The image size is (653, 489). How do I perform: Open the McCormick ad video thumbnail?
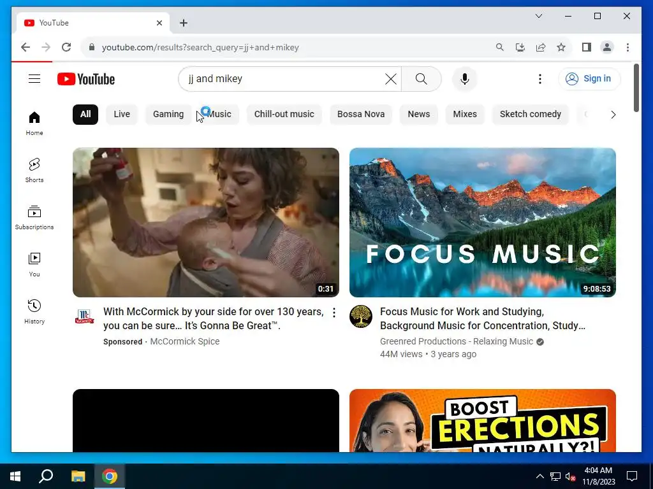click(x=206, y=222)
